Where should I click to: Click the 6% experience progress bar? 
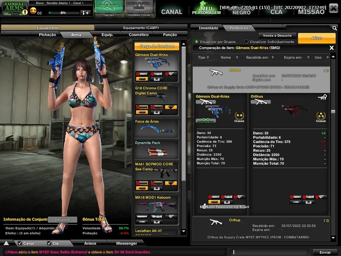click(64, 13)
